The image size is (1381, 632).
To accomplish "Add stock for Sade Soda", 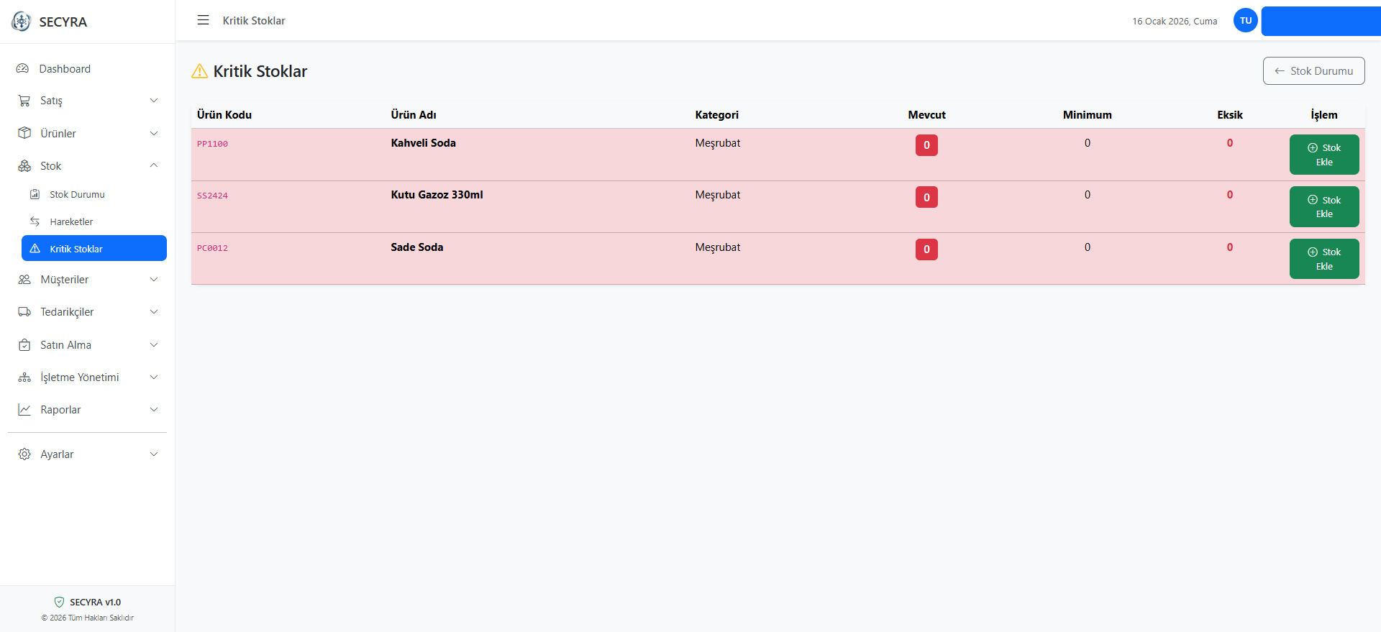I will click(1323, 259).
